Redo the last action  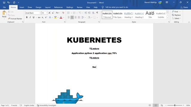coord(14,2)
